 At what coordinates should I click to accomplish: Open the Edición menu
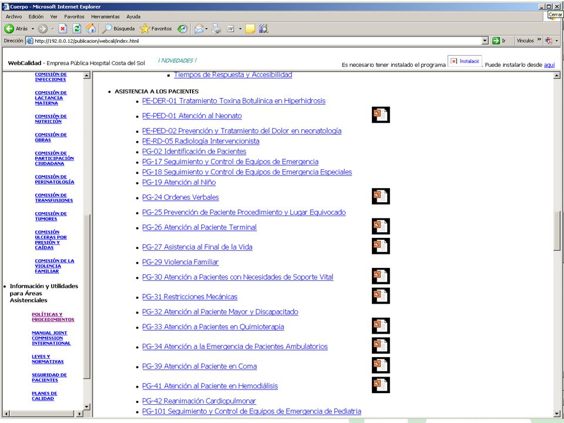[x=36, y=16]
